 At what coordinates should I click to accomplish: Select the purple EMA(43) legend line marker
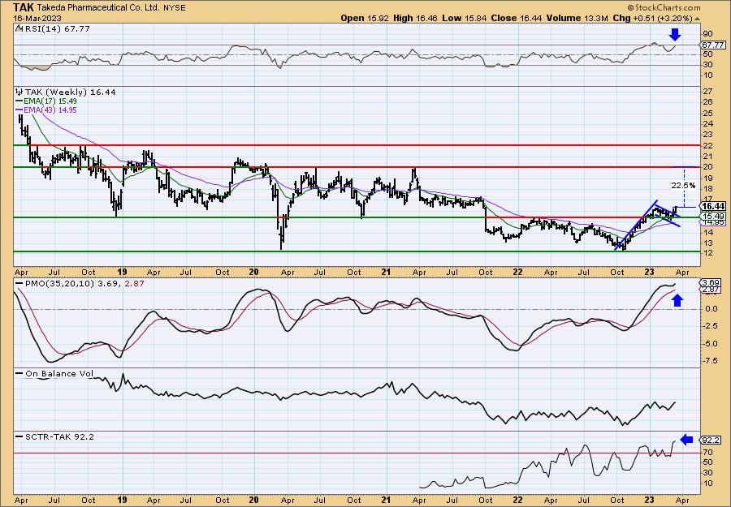click(19, 110)
